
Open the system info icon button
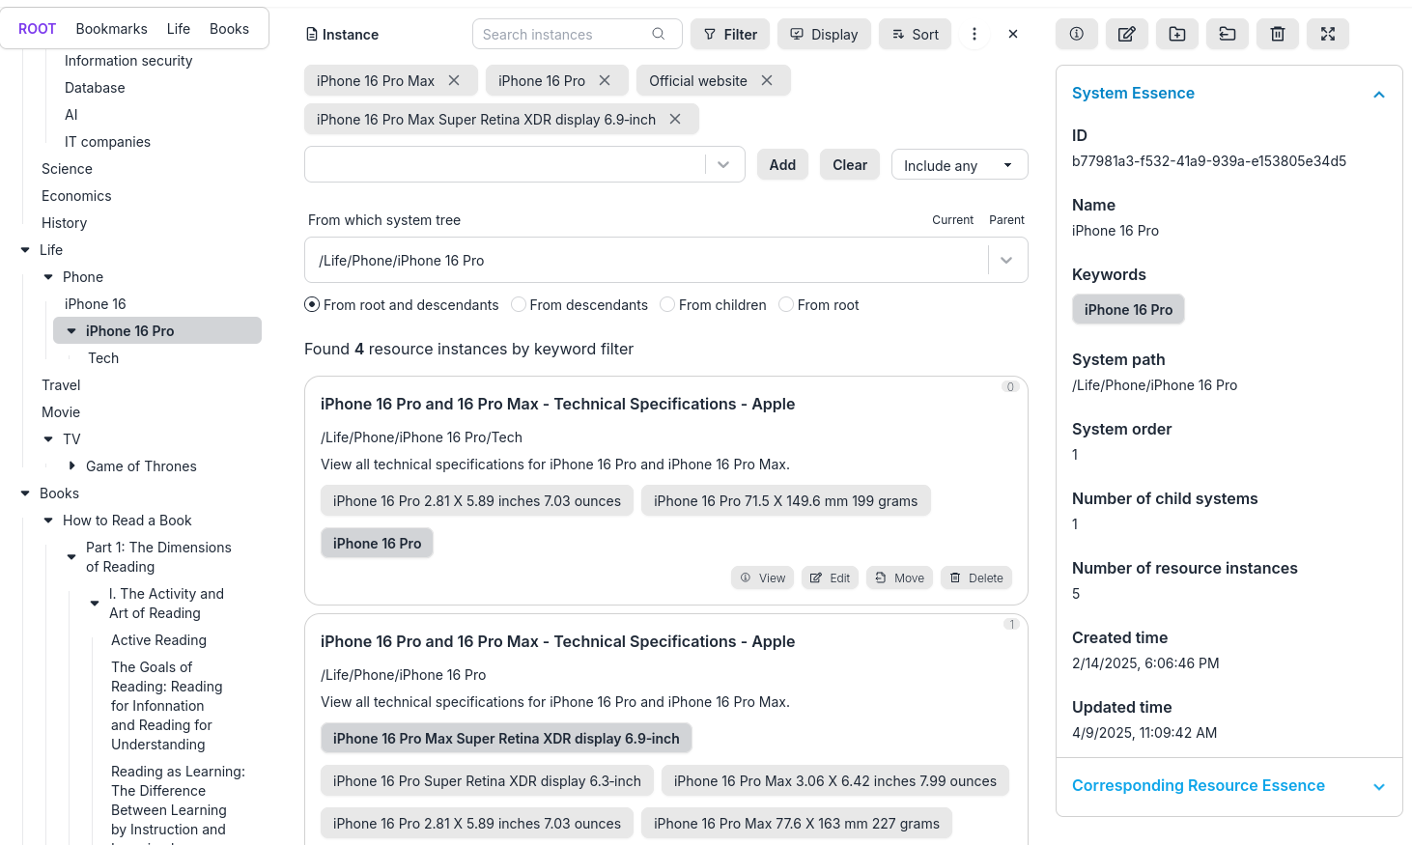[x=1077, y=34]
